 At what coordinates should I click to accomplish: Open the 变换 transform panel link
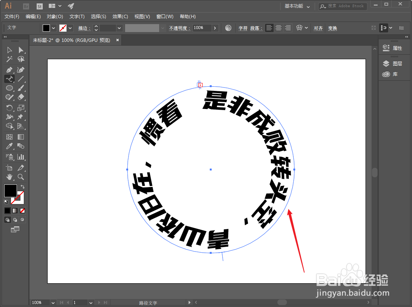[333, 28]
